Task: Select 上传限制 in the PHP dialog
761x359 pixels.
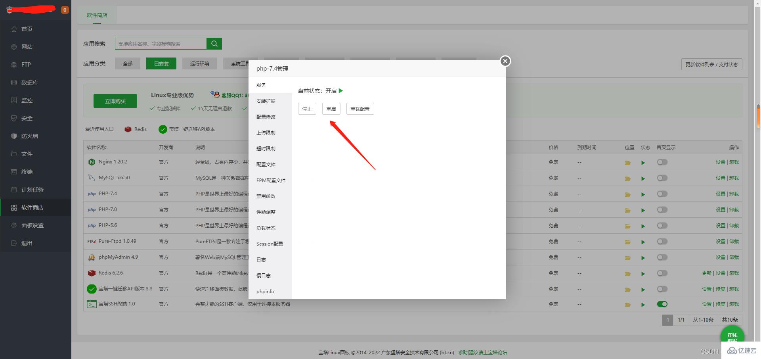Action: (x=270, y=133)
